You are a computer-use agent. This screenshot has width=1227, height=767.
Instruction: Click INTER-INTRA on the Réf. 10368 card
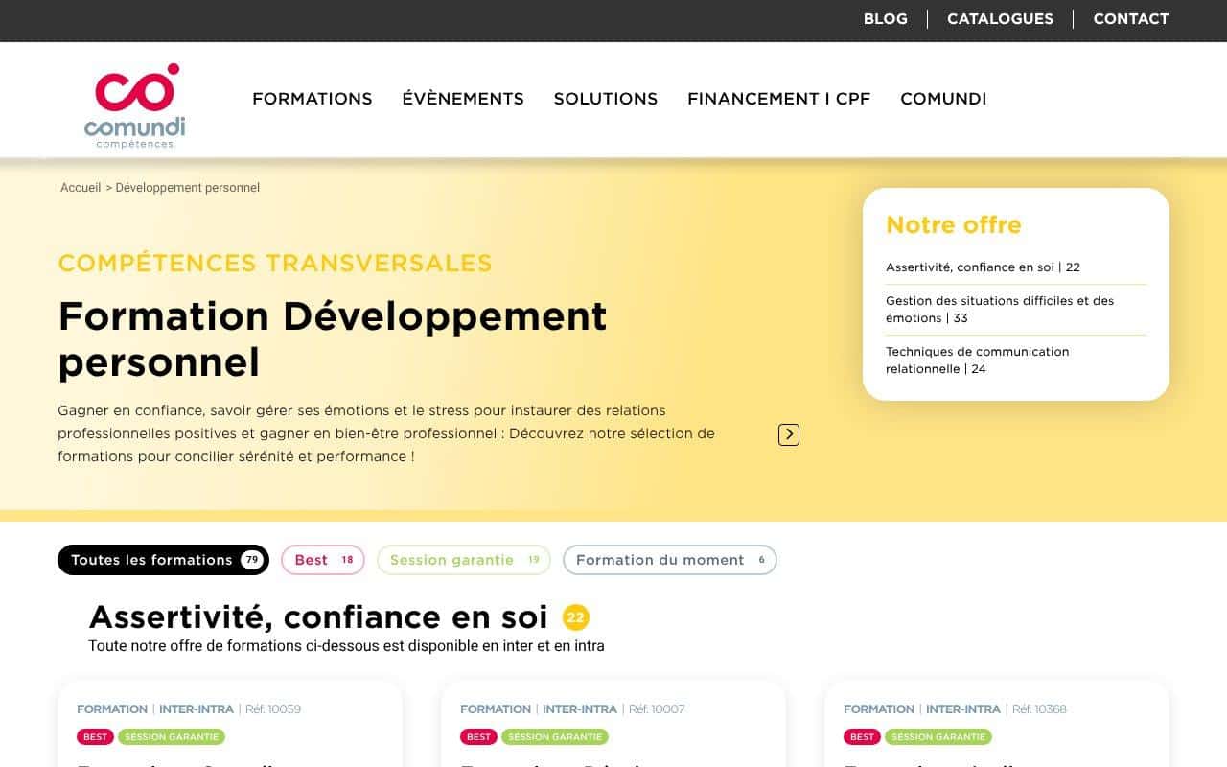(x=963, y=709)
